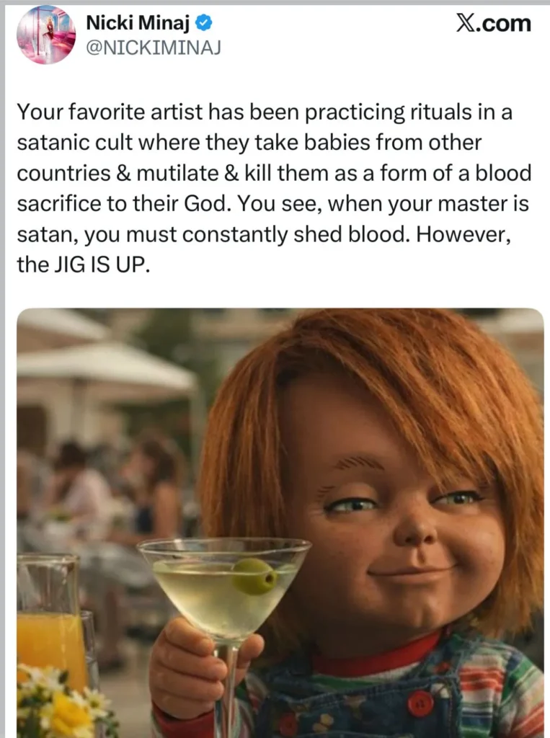This screenshot has width=550, height=738.
Task: Click the doll's smiling mouth
Action: click(x=409, y=570)
